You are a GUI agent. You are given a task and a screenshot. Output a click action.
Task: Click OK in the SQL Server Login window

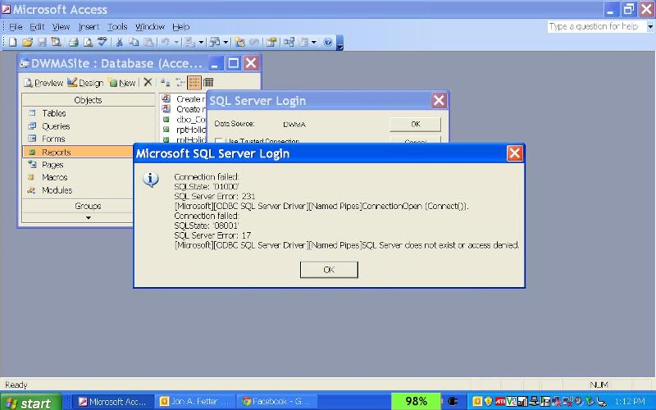point(415,124)
